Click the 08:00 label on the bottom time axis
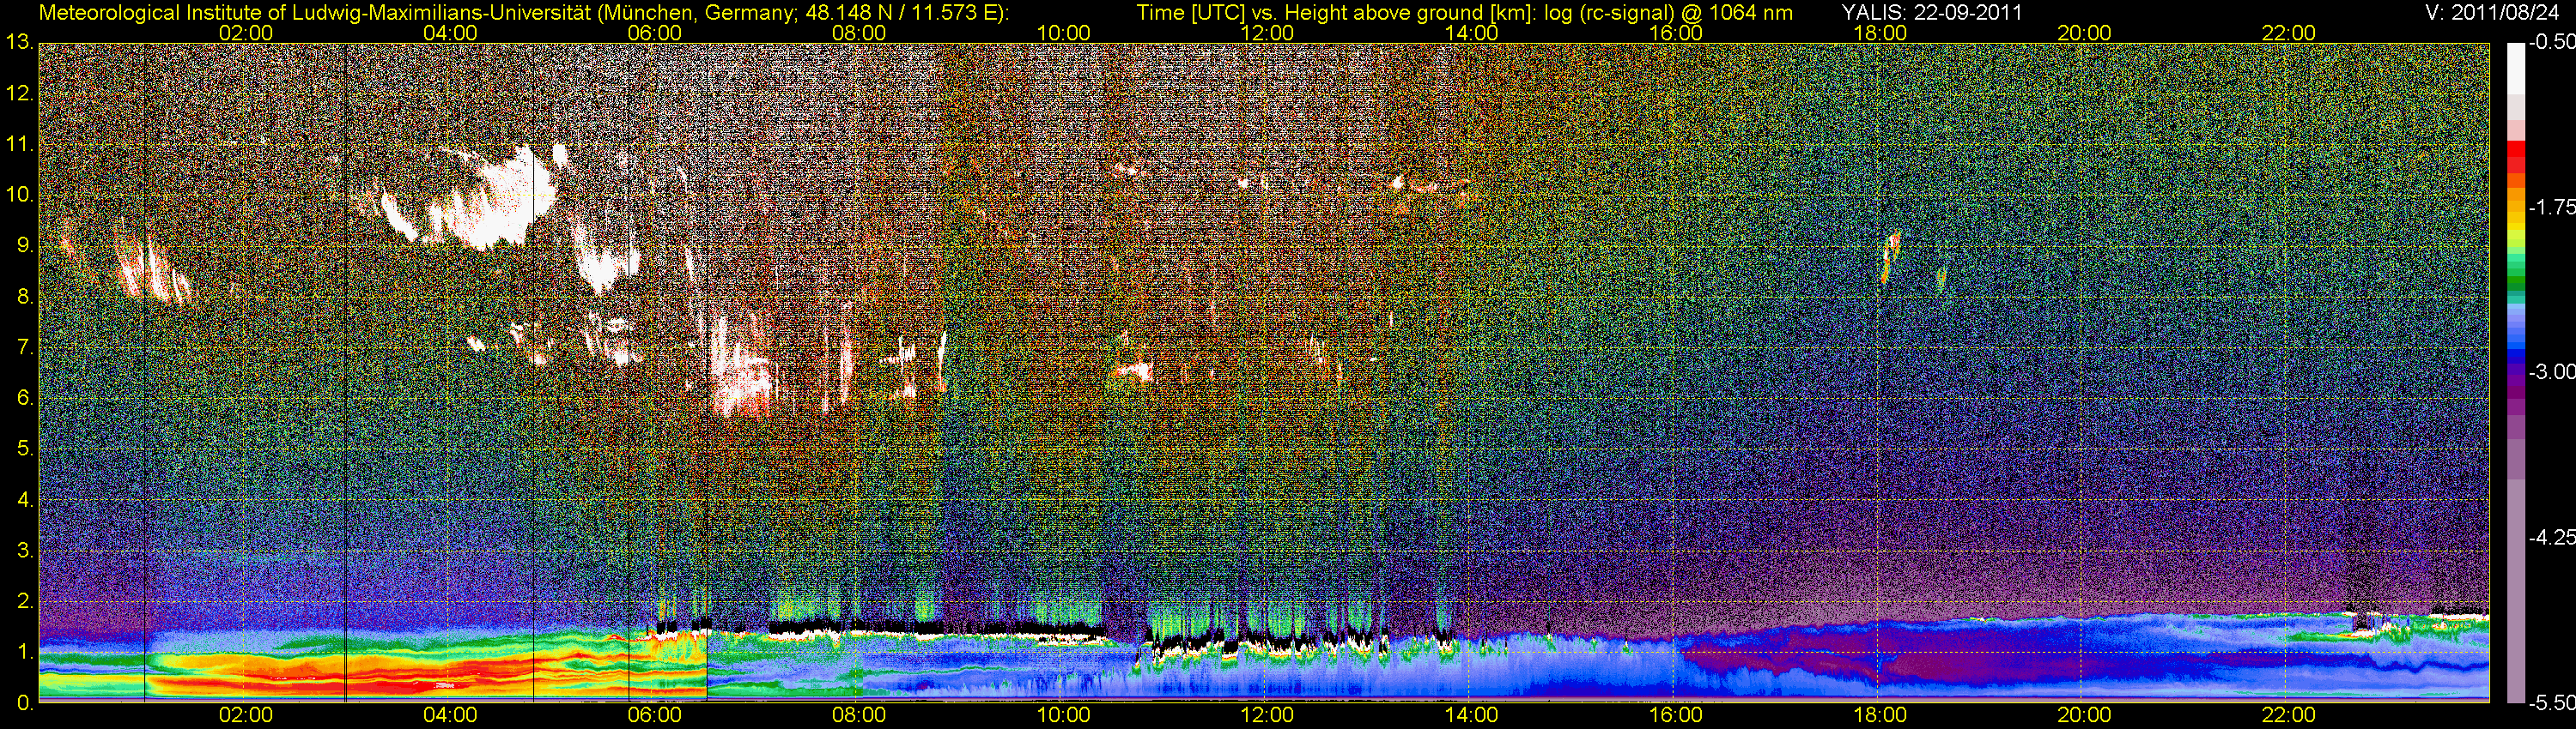This screenshot has height=729, width=2576. [x=859, y=715]
